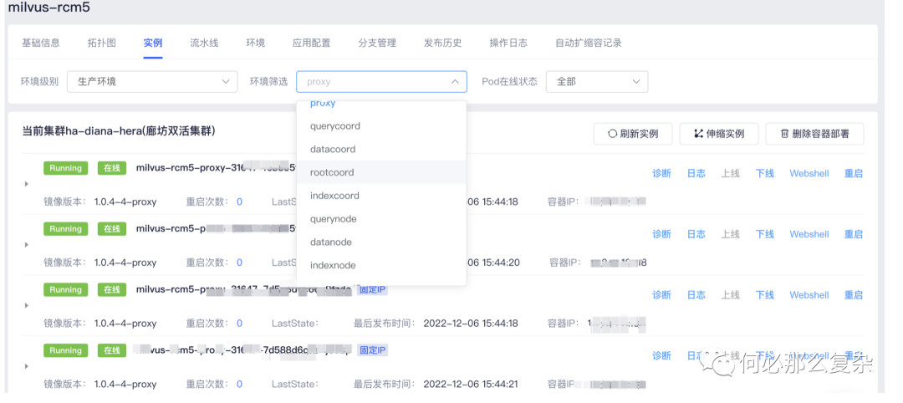Click the 在线 badge of the first instance

point(112,168)
